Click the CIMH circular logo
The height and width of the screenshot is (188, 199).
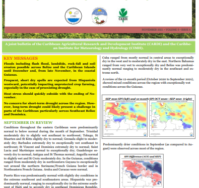click(73, 16)
